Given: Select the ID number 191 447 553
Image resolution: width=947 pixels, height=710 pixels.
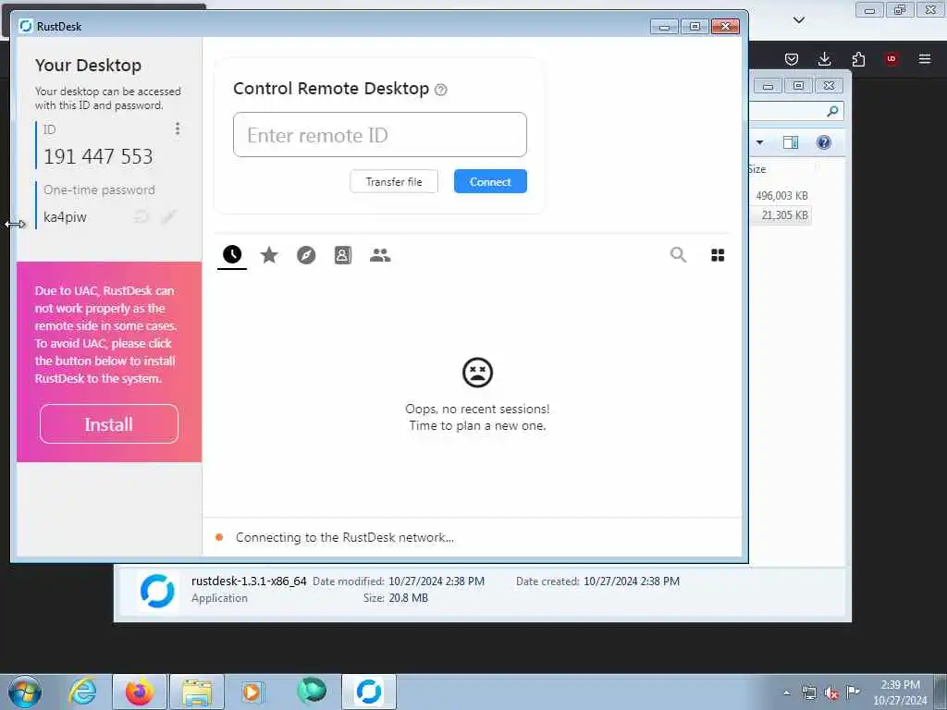Looking at the screenshot, I should [98, 157].
